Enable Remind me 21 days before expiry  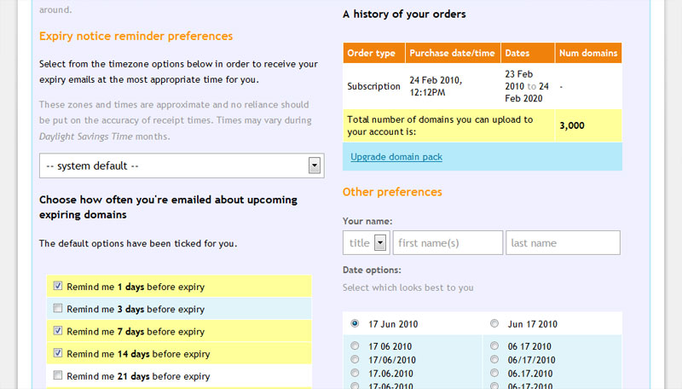[x=58, y=375]
